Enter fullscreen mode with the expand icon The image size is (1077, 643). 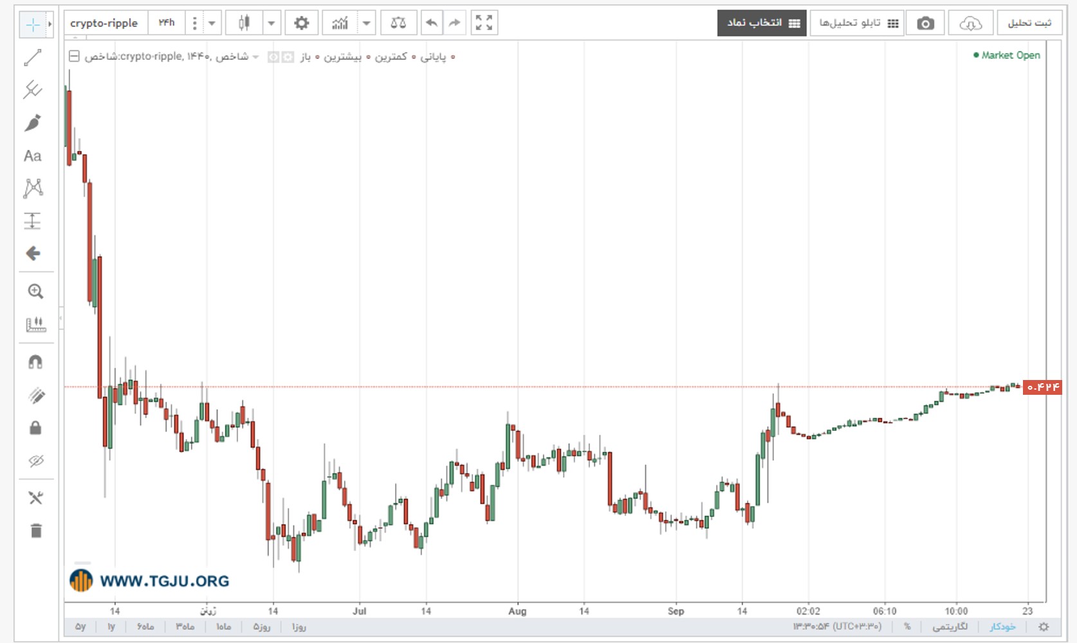(484, 23)
